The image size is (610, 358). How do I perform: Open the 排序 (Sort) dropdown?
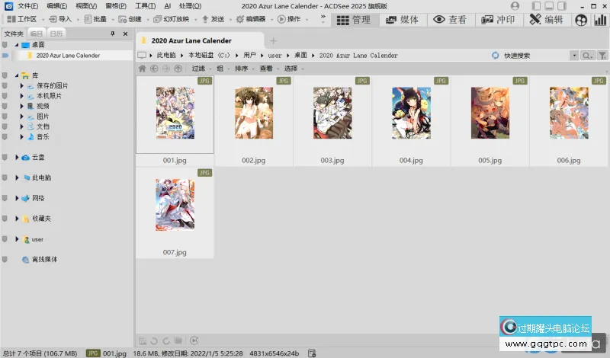click(243, 69)
